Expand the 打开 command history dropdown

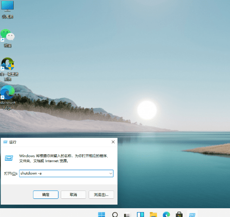111,173
